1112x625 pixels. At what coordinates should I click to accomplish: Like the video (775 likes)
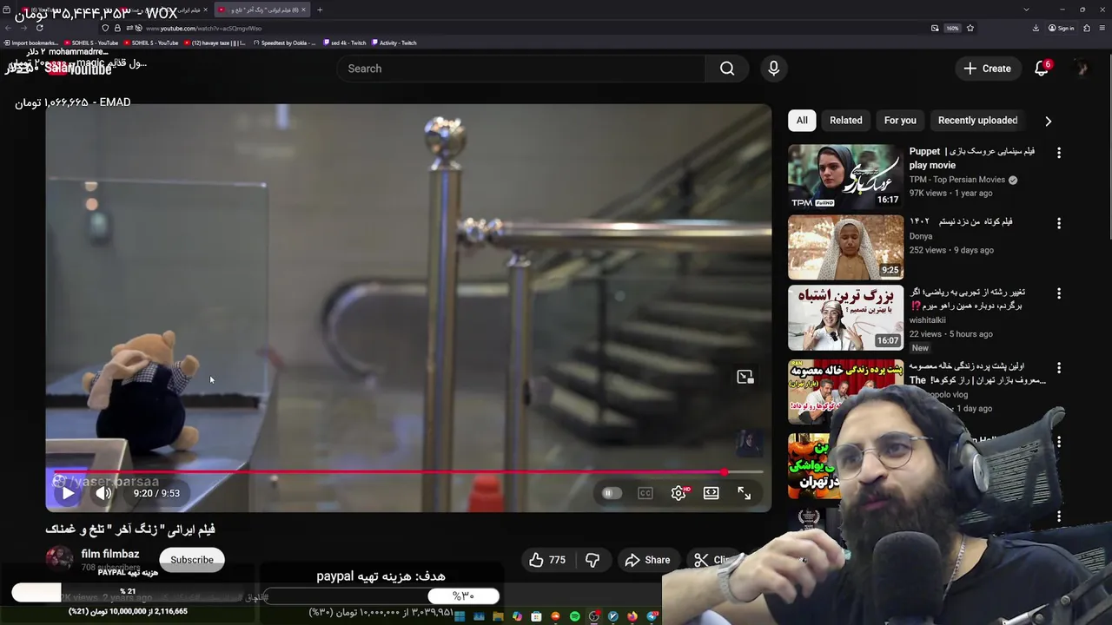tap(547, 560)
